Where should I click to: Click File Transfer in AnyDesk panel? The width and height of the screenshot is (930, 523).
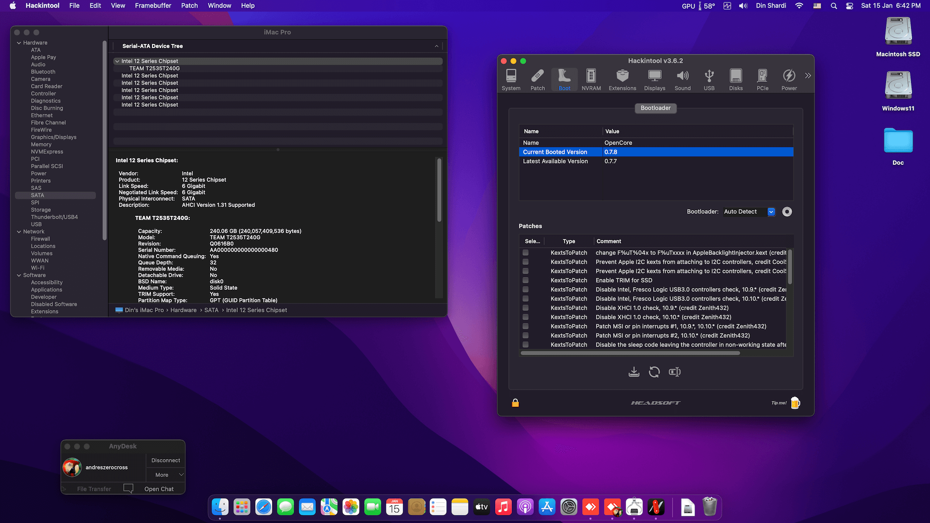94,489
